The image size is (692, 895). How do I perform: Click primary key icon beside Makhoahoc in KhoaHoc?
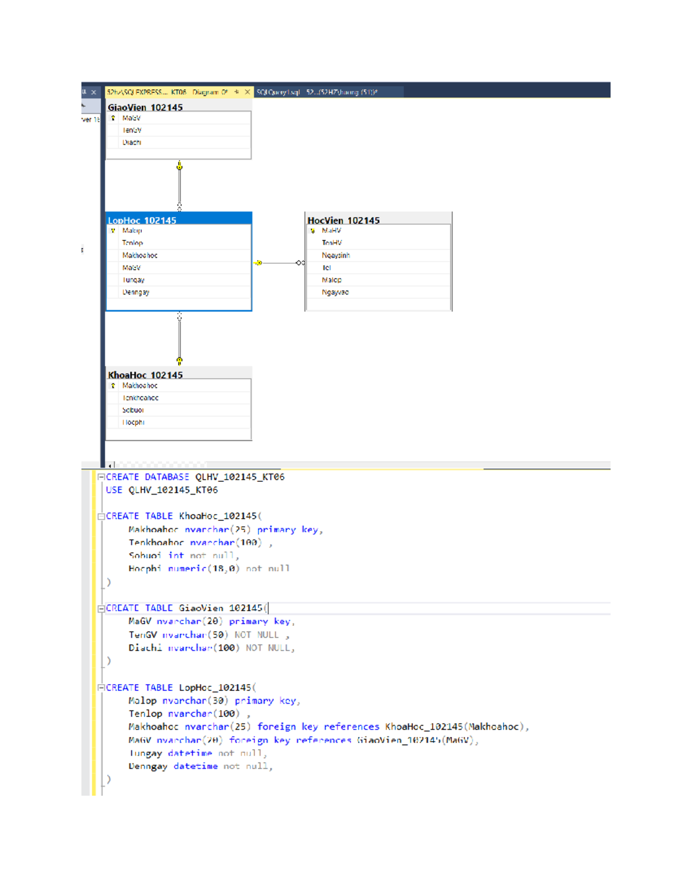(113, 386)
